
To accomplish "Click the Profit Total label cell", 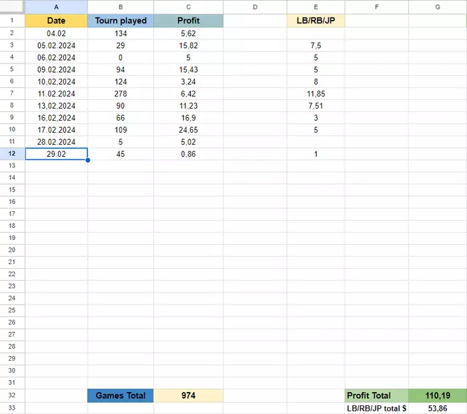I will point(377,395).
